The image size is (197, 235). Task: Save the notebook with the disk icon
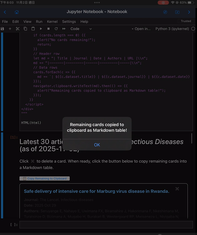coord(2,29)
